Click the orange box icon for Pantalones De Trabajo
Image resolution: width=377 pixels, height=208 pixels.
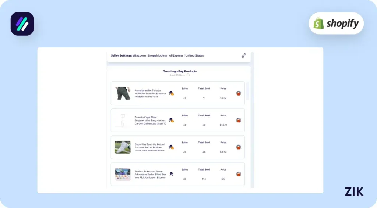click(x=239, y=93)
